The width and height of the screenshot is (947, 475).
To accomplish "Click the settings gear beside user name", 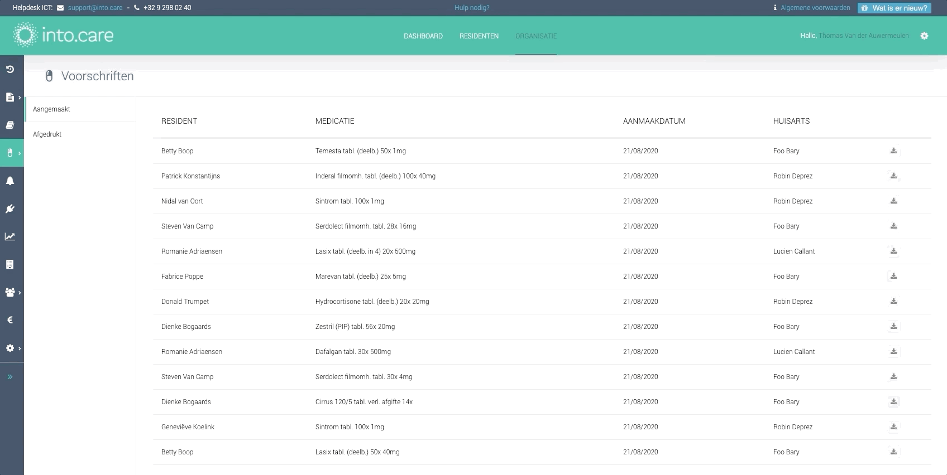I will pyautogui.click(x=924, y=36).
